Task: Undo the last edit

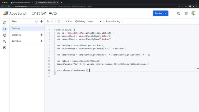Action: coord(48,21)
